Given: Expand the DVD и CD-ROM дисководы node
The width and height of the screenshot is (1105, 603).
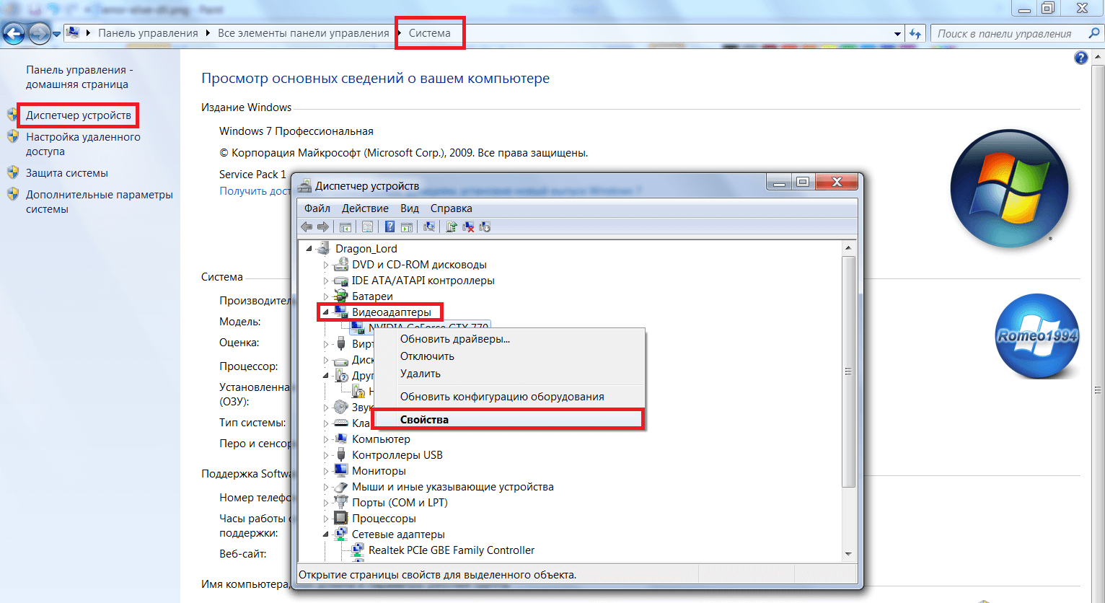Looking at the screenshot, I should 326,265.
